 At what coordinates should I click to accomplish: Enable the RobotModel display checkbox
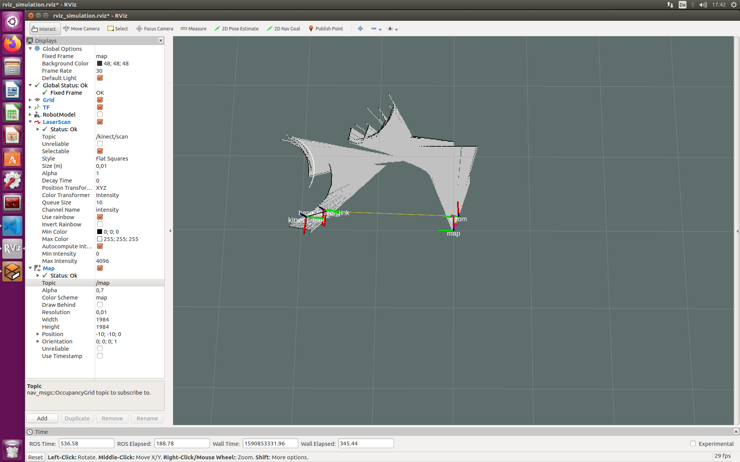pos(100,114)
